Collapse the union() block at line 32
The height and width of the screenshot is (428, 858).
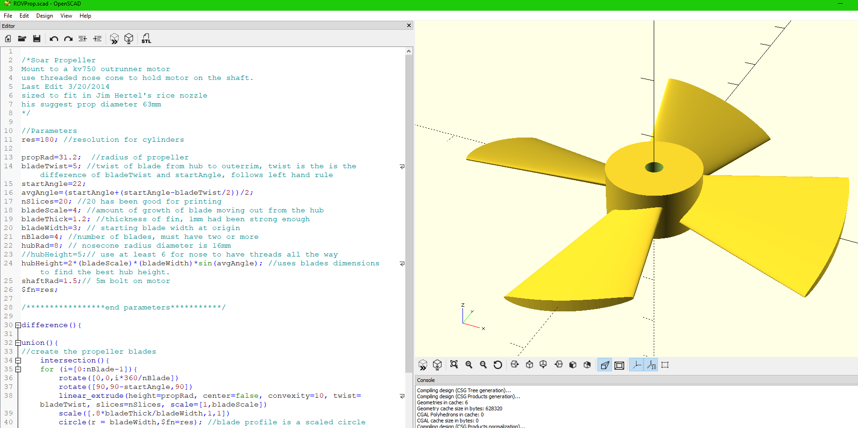[18, 343]
